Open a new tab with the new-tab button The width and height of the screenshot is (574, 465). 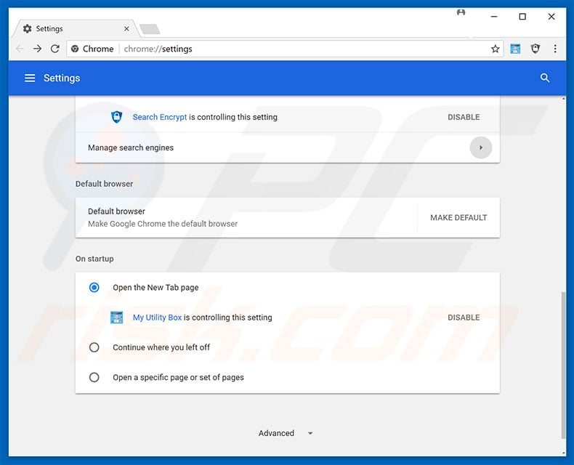click(x=150, y=29)
